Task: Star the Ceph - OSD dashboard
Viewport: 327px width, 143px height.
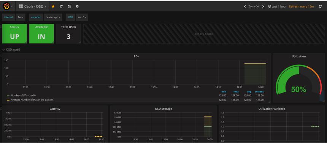Action: (53, 6)
